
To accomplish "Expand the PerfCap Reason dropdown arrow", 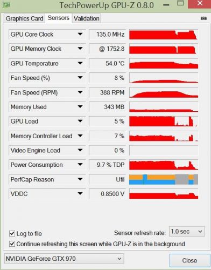I will click(x=80, y=179).
